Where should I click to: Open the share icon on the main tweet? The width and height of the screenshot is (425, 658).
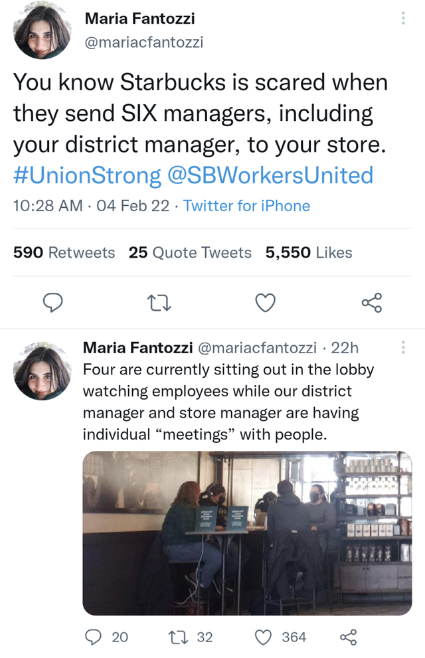coord(372,303)
